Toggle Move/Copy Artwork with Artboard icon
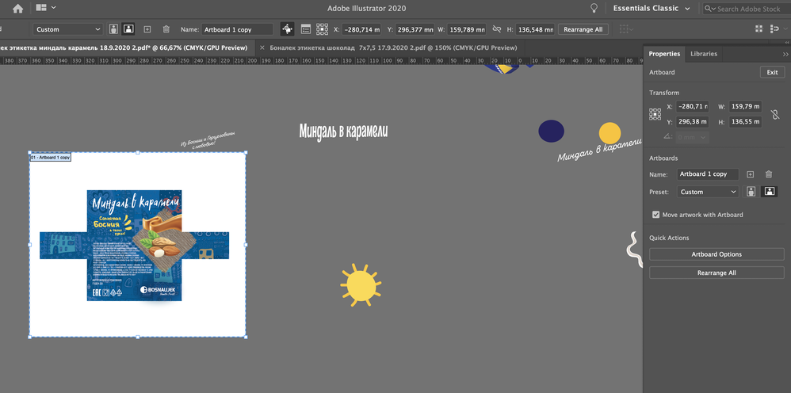The width and height of the screenshot is (791, 393). (287, 29)
